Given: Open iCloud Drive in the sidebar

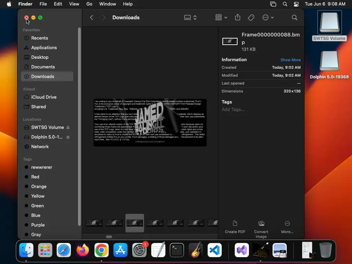Looking at the screenshot, I should click(47, 97).
